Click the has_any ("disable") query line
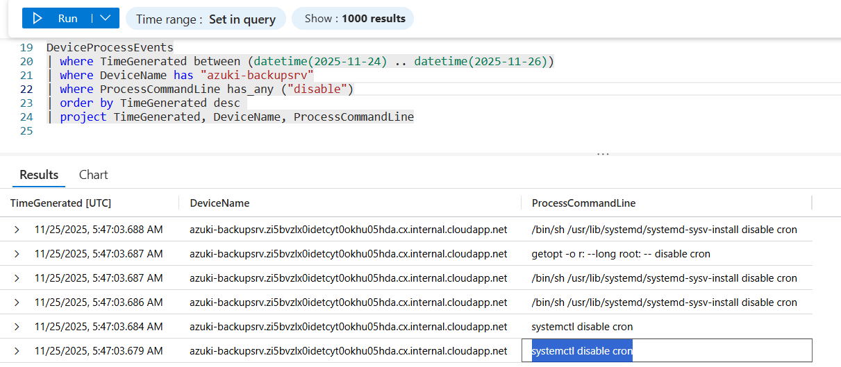The image size is (841, 367). [x=200, y=89]
